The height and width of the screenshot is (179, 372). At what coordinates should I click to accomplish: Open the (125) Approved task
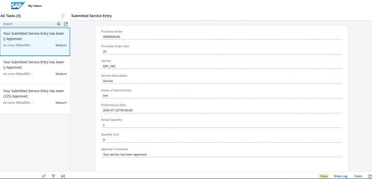click(x=35, y=99)
